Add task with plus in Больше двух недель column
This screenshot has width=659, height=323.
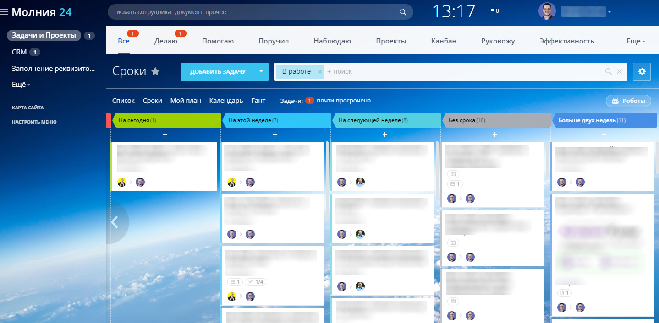[x=604, y=135]
